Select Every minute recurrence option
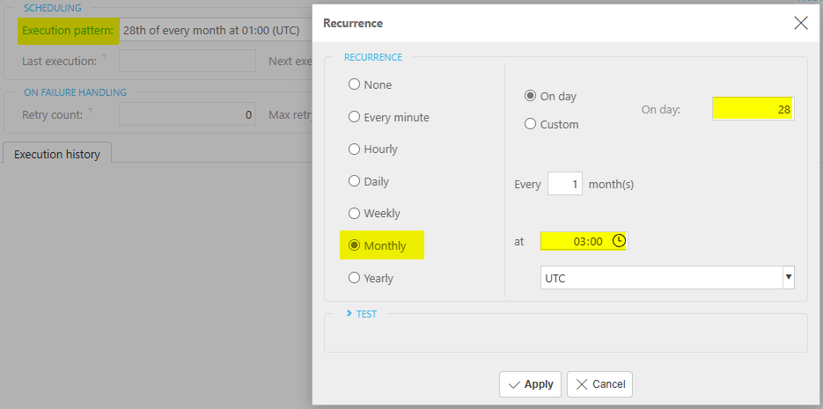Image resolution: width=823 pixels, height=409 pixels. (x=355, y=117)
